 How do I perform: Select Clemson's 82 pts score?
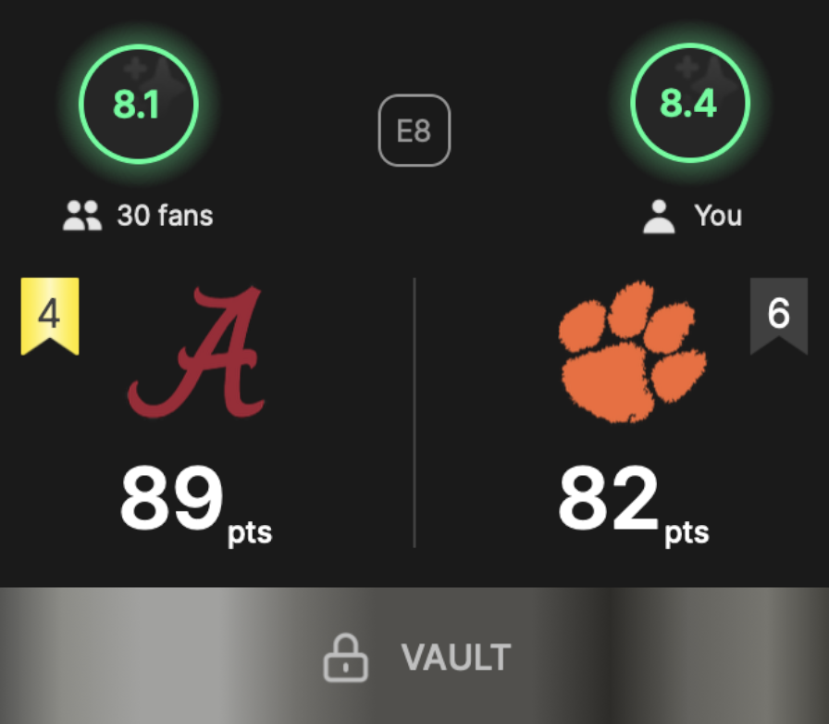[634, 503]
